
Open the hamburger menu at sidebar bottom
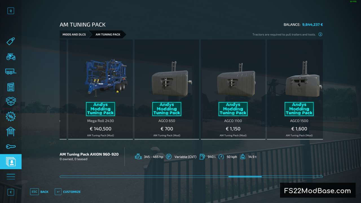[11, 176]
